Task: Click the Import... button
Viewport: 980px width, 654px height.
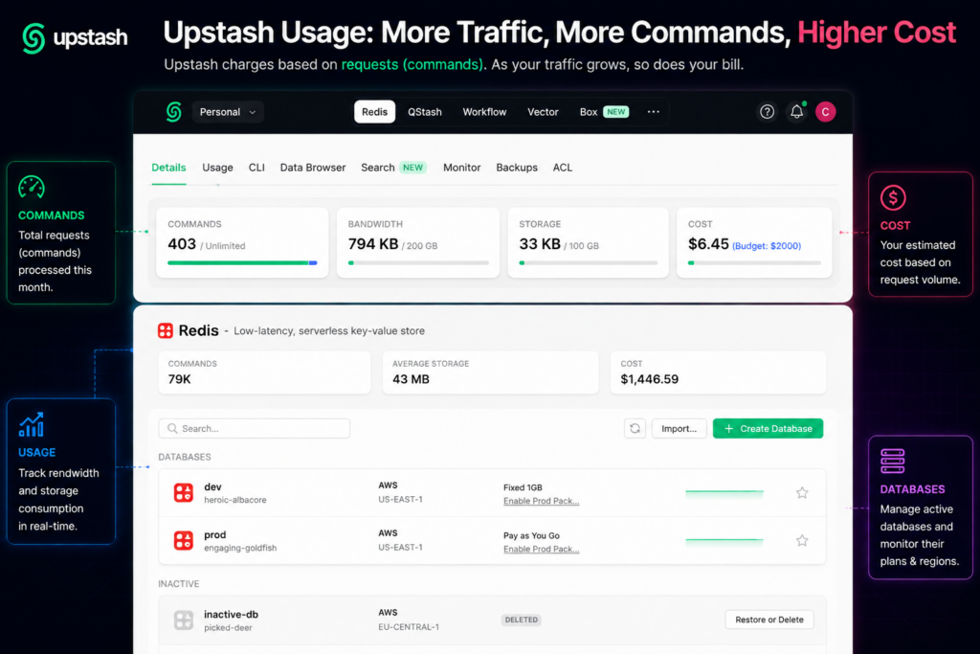Action: 679,428
